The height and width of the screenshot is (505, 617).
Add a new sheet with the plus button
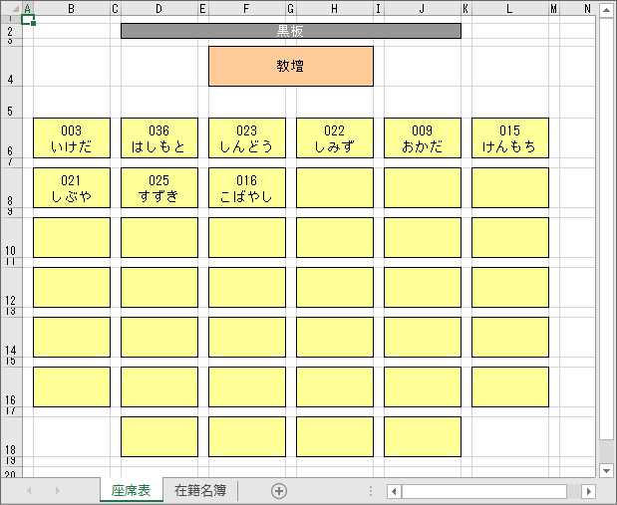(279, 490)
